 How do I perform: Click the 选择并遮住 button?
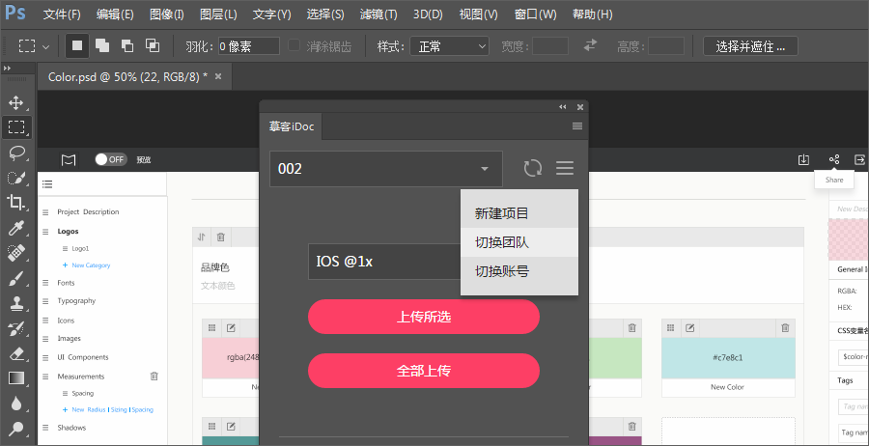(x=750, y=46)
